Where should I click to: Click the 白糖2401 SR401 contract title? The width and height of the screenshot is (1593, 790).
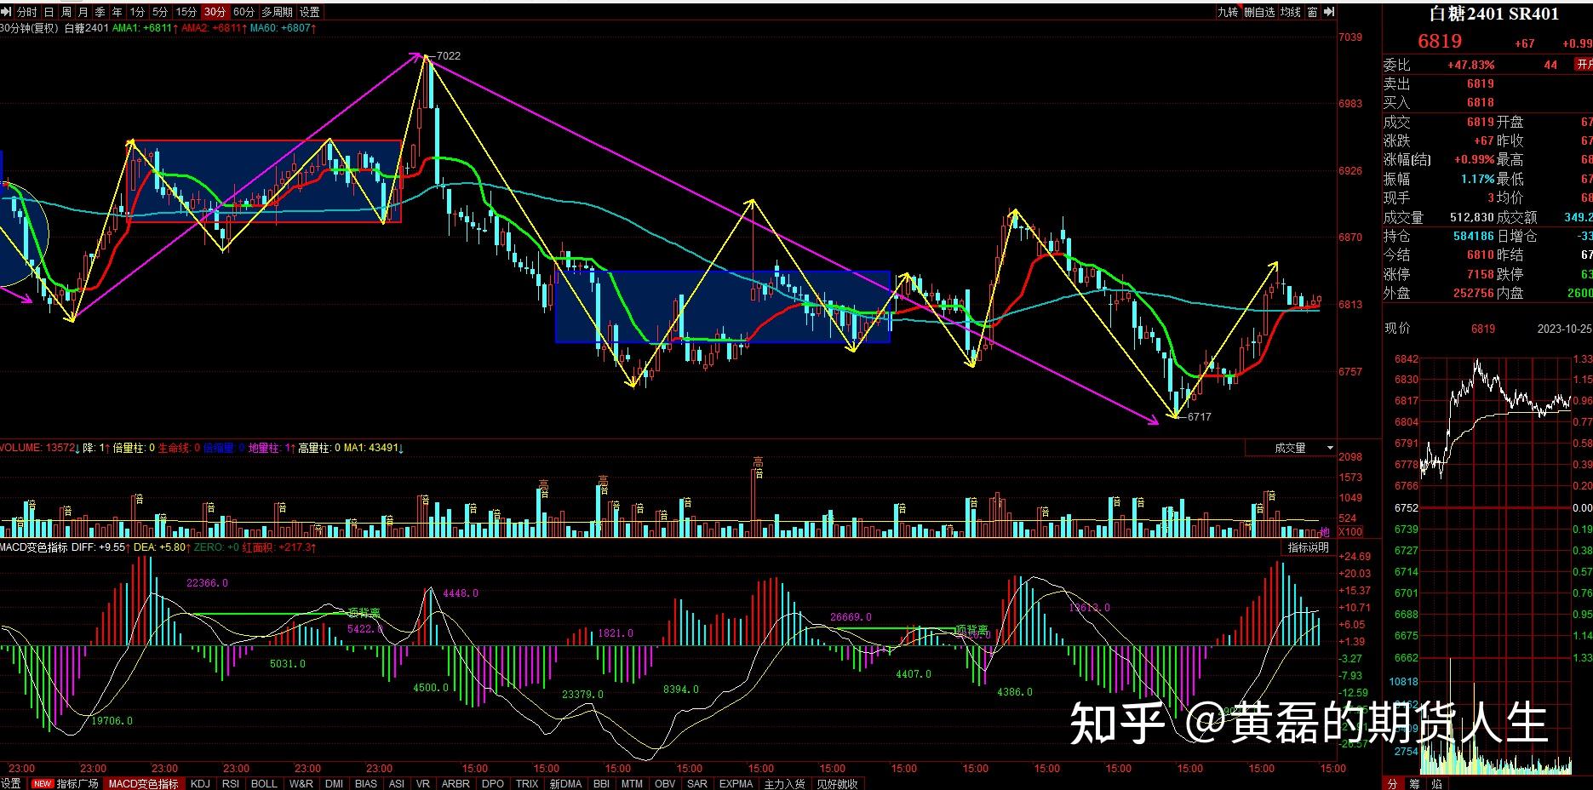pos(1493,14)
